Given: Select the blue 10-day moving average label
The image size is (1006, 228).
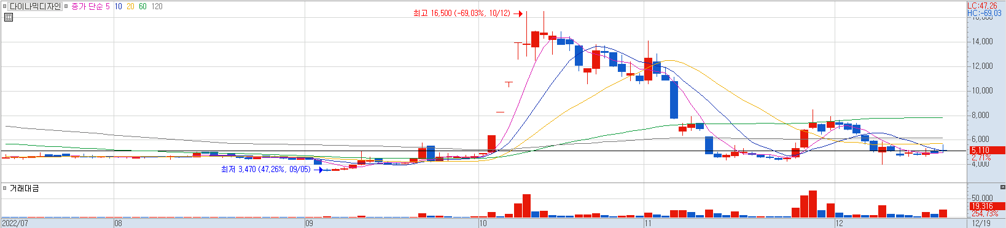Looking at the screenshot, I should pos(118,6).
